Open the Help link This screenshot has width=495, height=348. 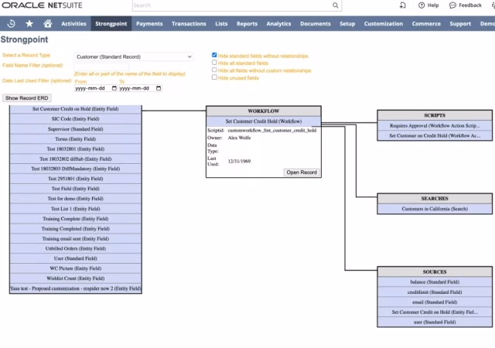(x=428, y=5)
